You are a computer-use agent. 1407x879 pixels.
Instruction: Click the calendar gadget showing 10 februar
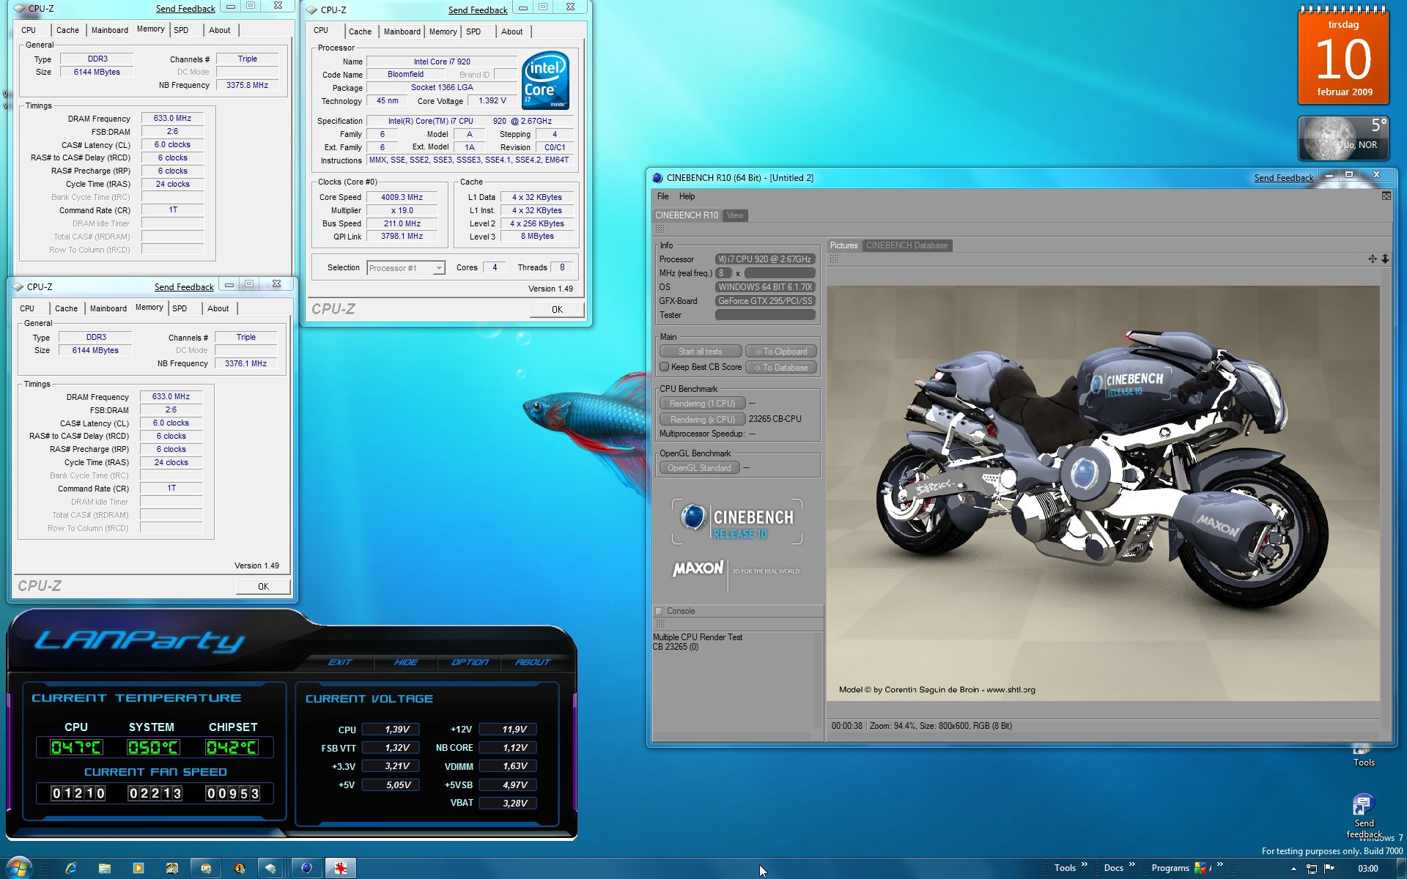click(1343, 56)
